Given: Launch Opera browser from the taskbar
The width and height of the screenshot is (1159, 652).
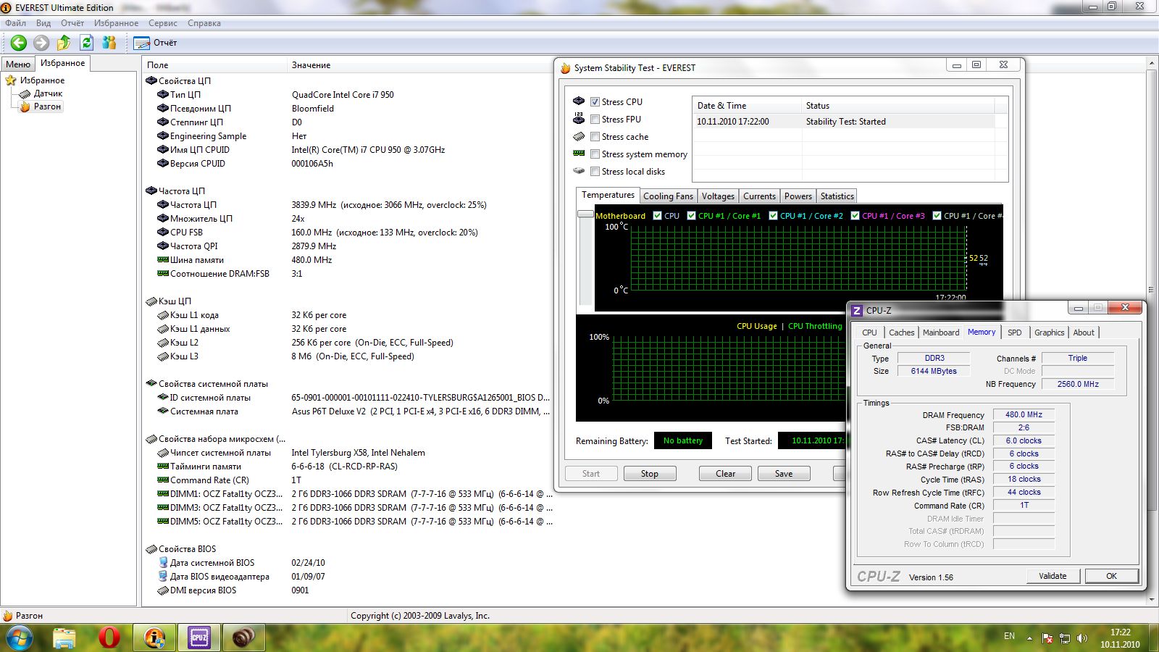Looking at the screenshot, I should coord(109,638).
